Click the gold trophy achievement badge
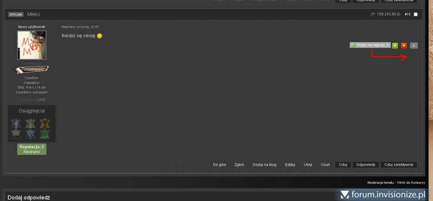The image size is (433, 201). pyautogui.click(x=45, y=124)
